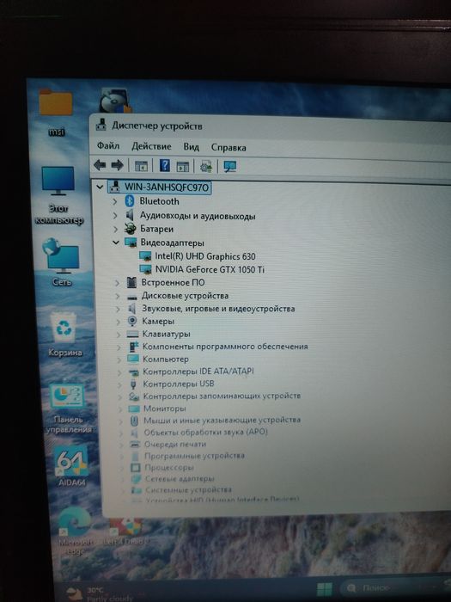This screenshot has width=451, height=602.
Task: Select the Процессоры chip icon
Action: tap(136, 467)
